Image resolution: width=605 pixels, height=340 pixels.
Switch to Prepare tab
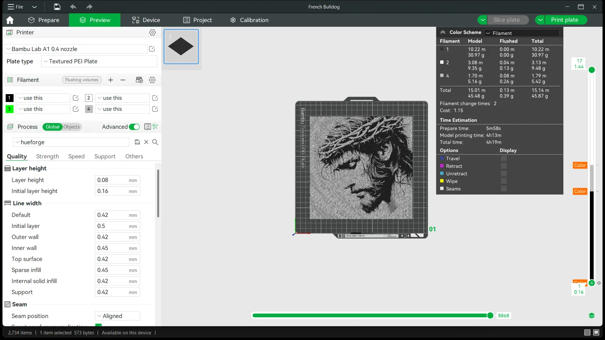coord(44,20)
